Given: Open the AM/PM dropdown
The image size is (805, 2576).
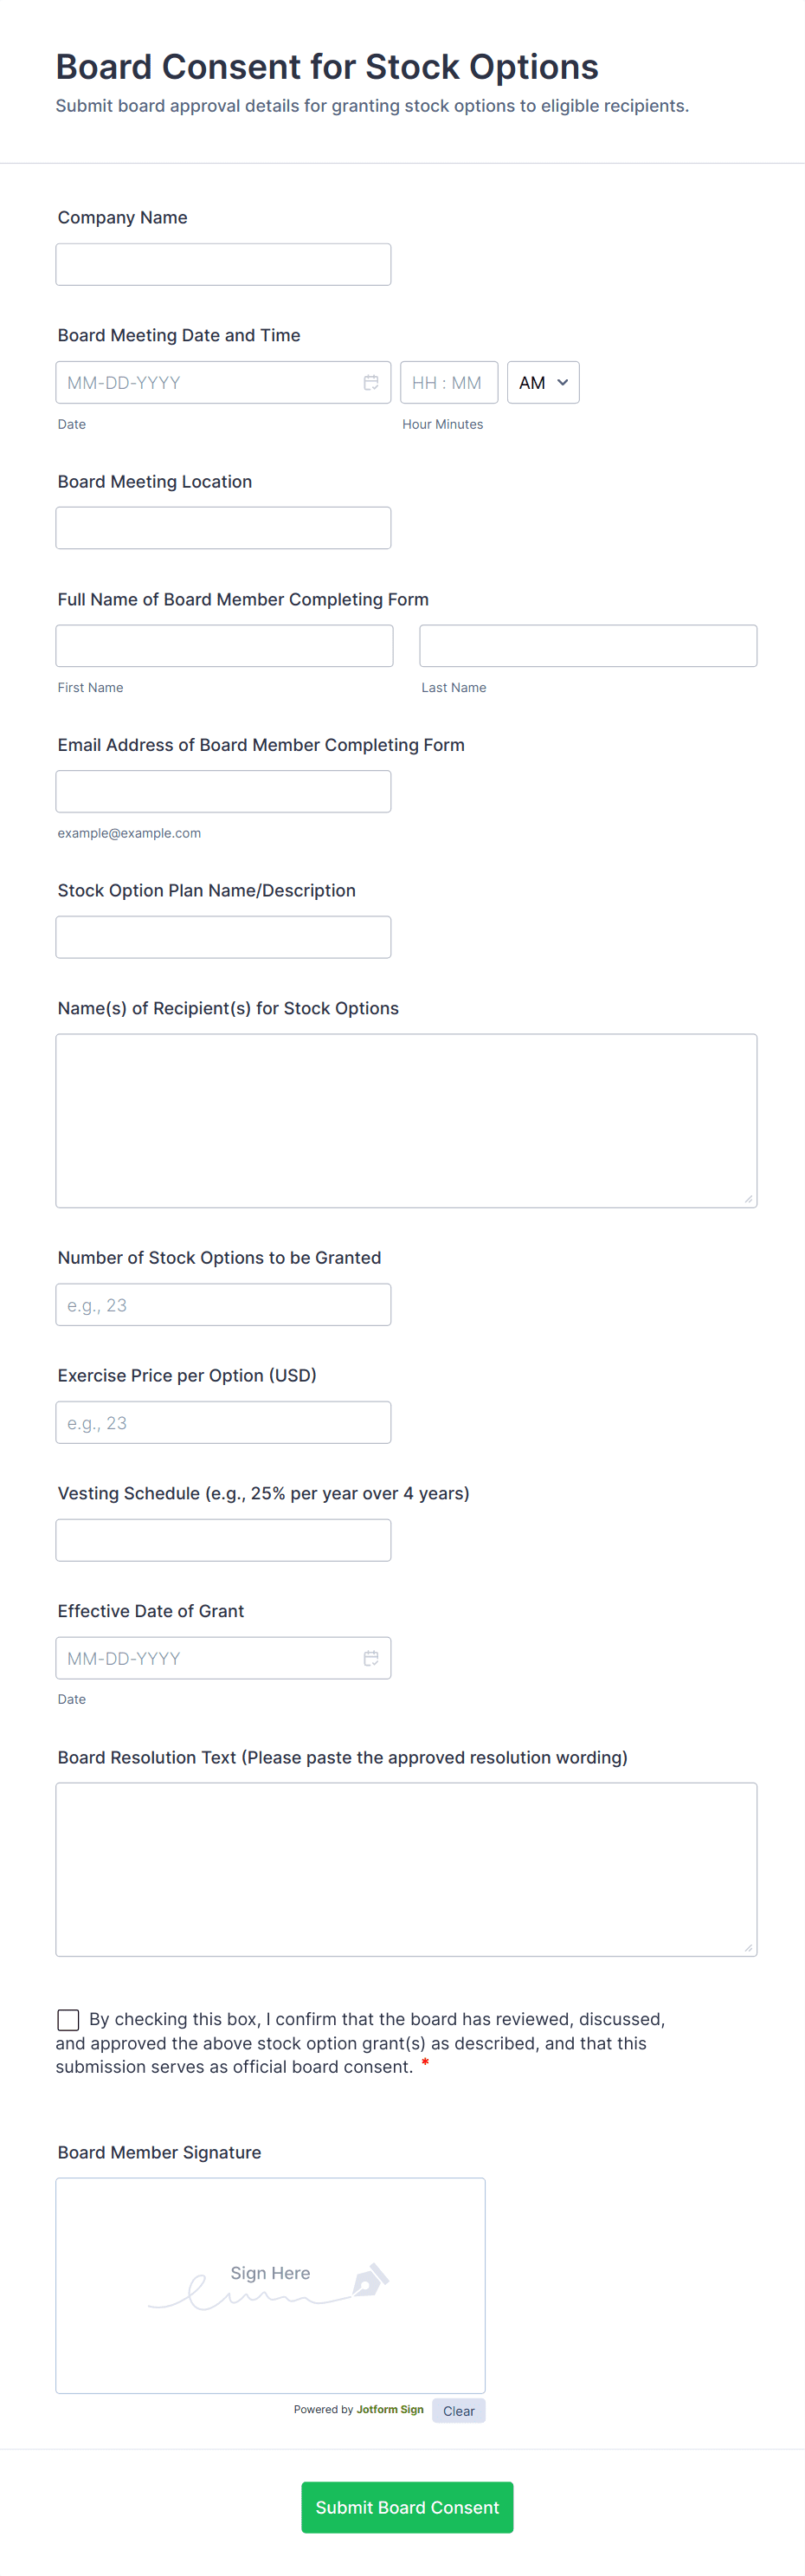Looking at the screenshot, I should [x=543, y=383].
